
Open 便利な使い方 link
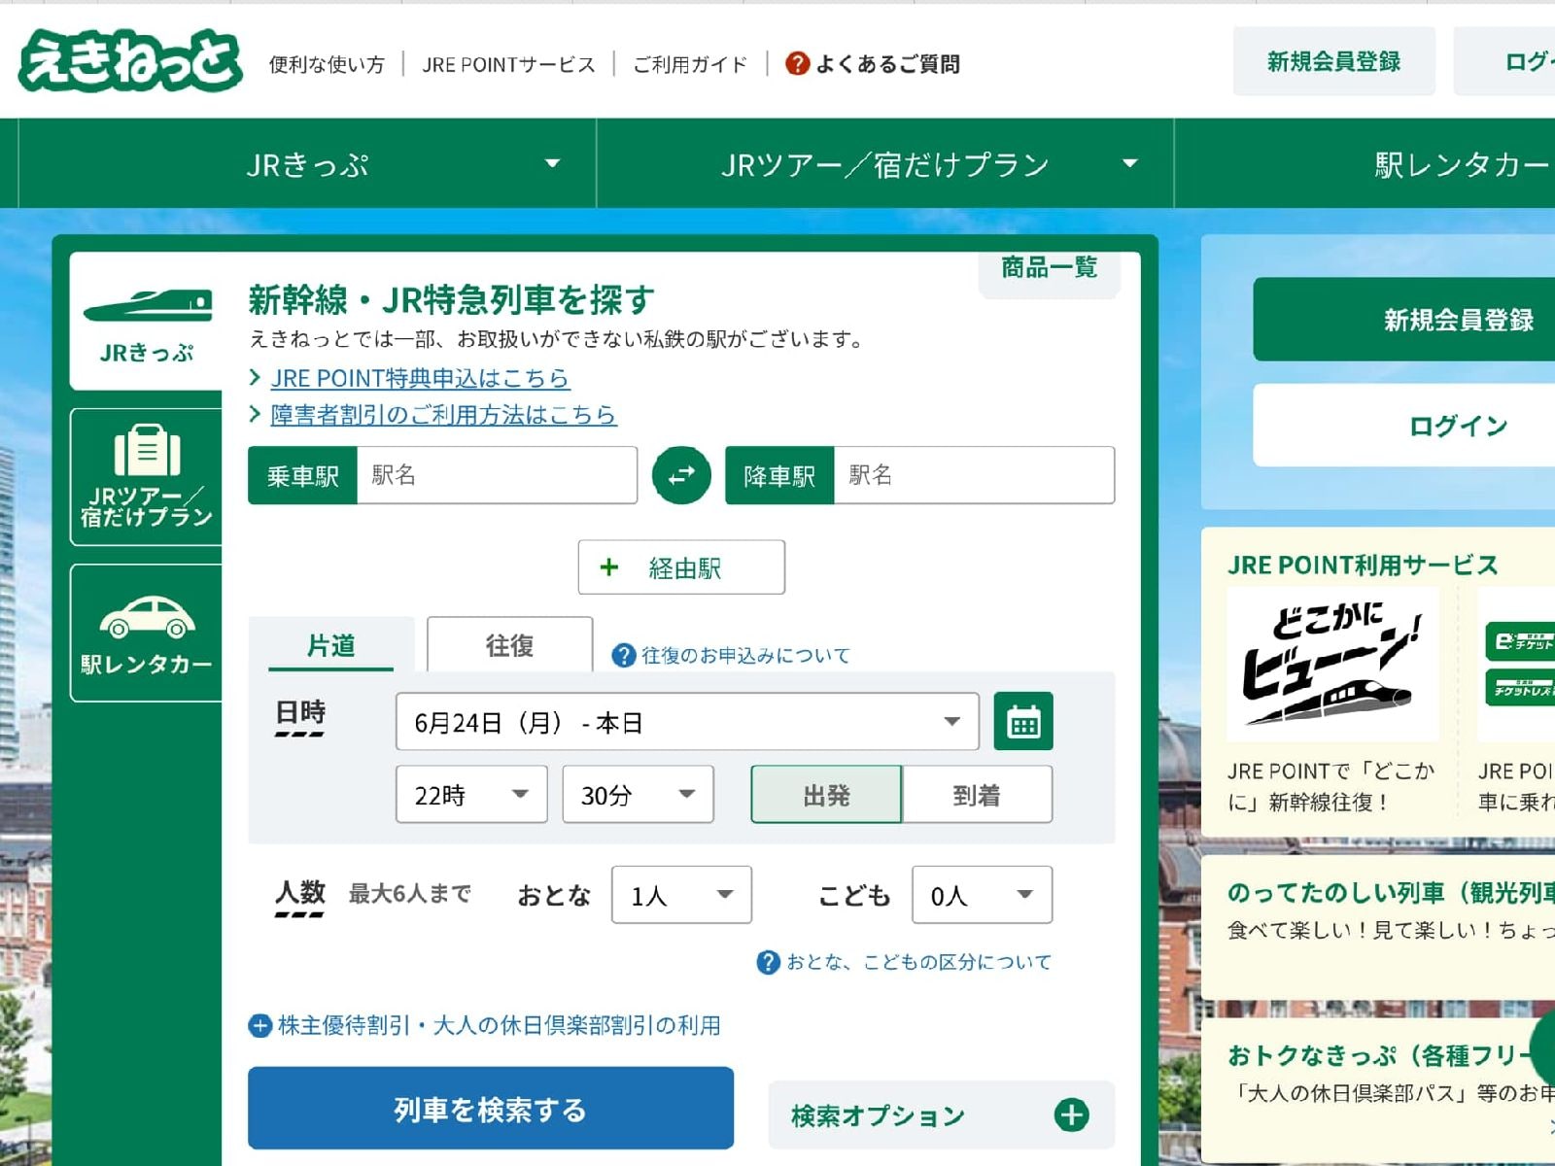click(327, 64)
